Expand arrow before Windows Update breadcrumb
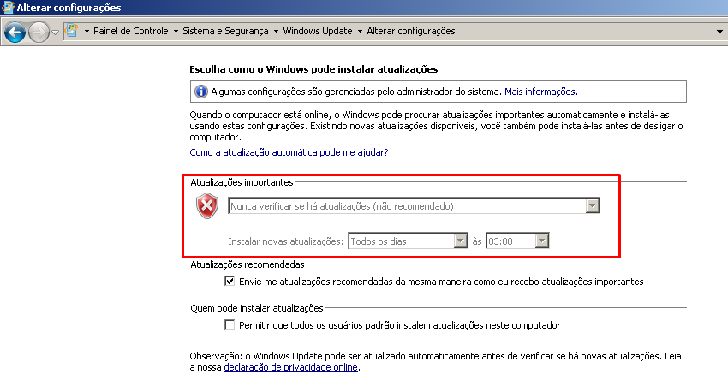728x392 pixels. (276, 32)
